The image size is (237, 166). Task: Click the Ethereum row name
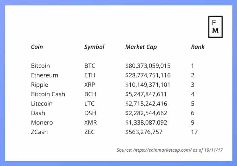(45, 75)
